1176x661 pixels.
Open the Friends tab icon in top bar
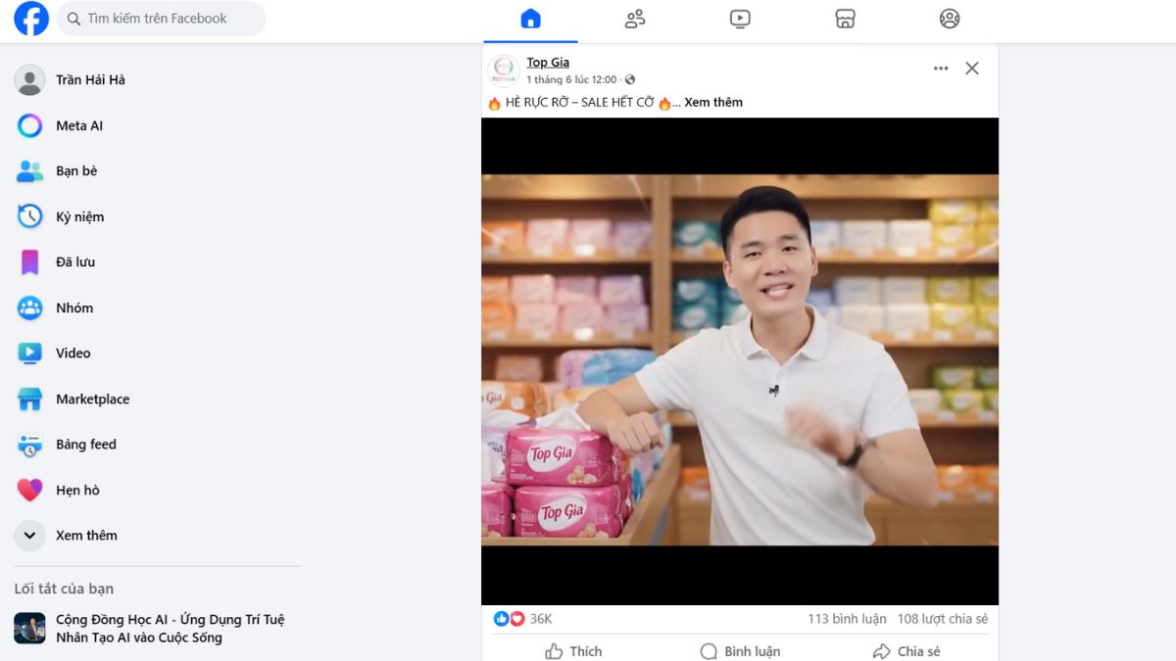pos(635,19)
